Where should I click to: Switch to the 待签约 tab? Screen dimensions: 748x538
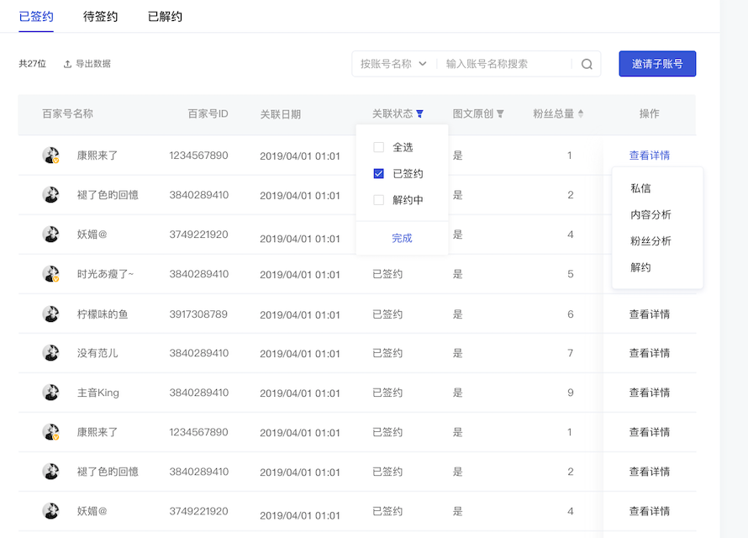click(100, 17)
